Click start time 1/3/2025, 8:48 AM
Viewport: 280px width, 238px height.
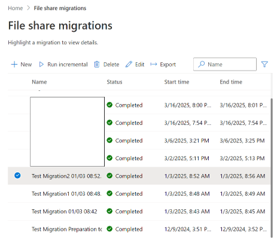pyautogui.click(x=187, y=194)
